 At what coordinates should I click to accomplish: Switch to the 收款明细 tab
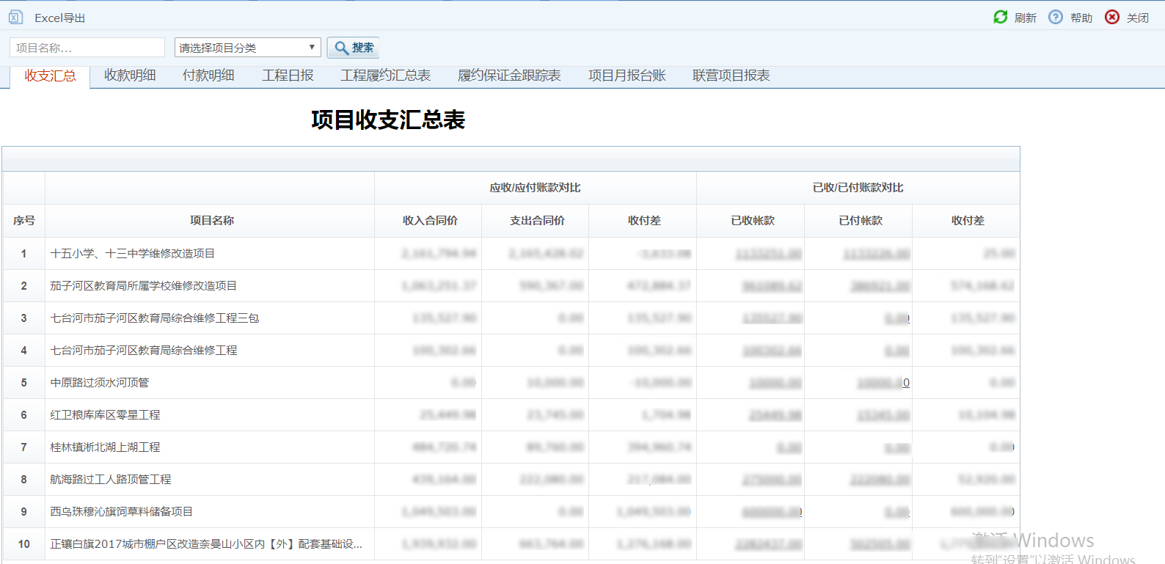click(130, 76)
